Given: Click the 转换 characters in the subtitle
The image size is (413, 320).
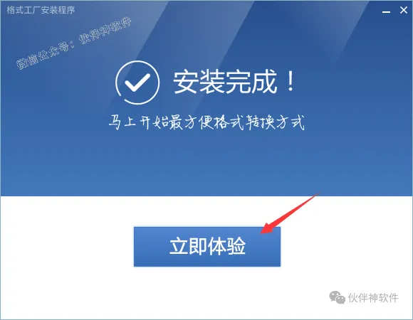Looking at the screenshot, I should pos(260,122).
